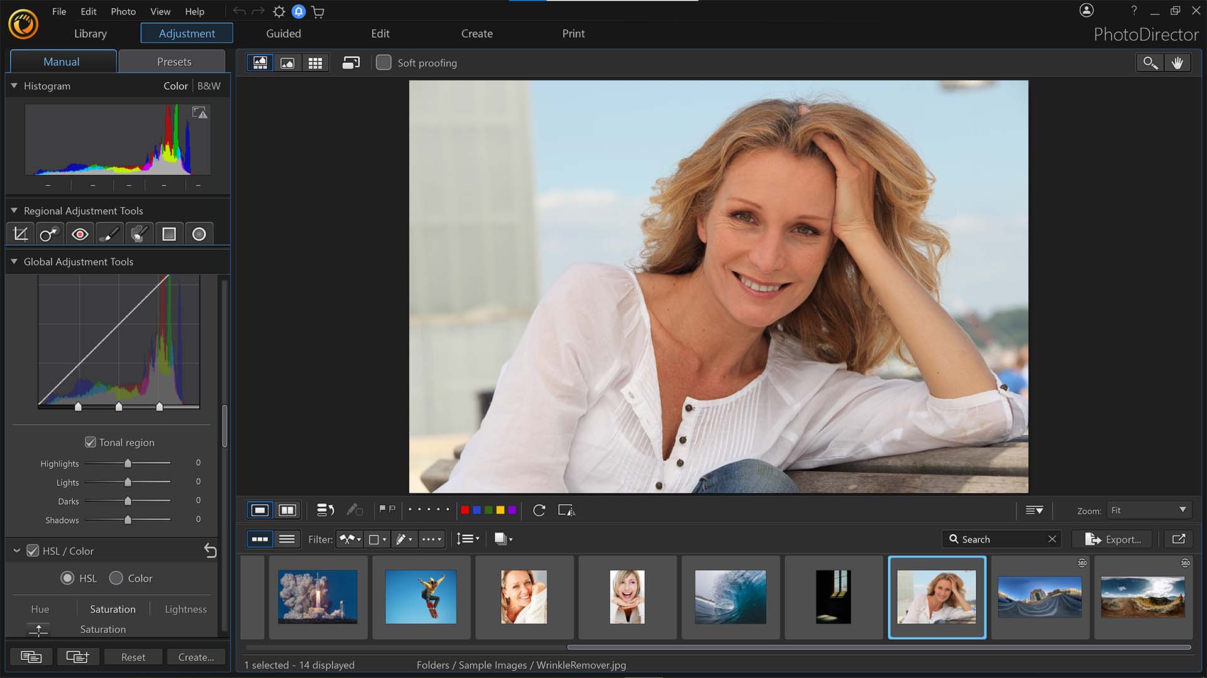Switch to the Manual adjustment tab

pyautogui.click(x=60, y=60)
